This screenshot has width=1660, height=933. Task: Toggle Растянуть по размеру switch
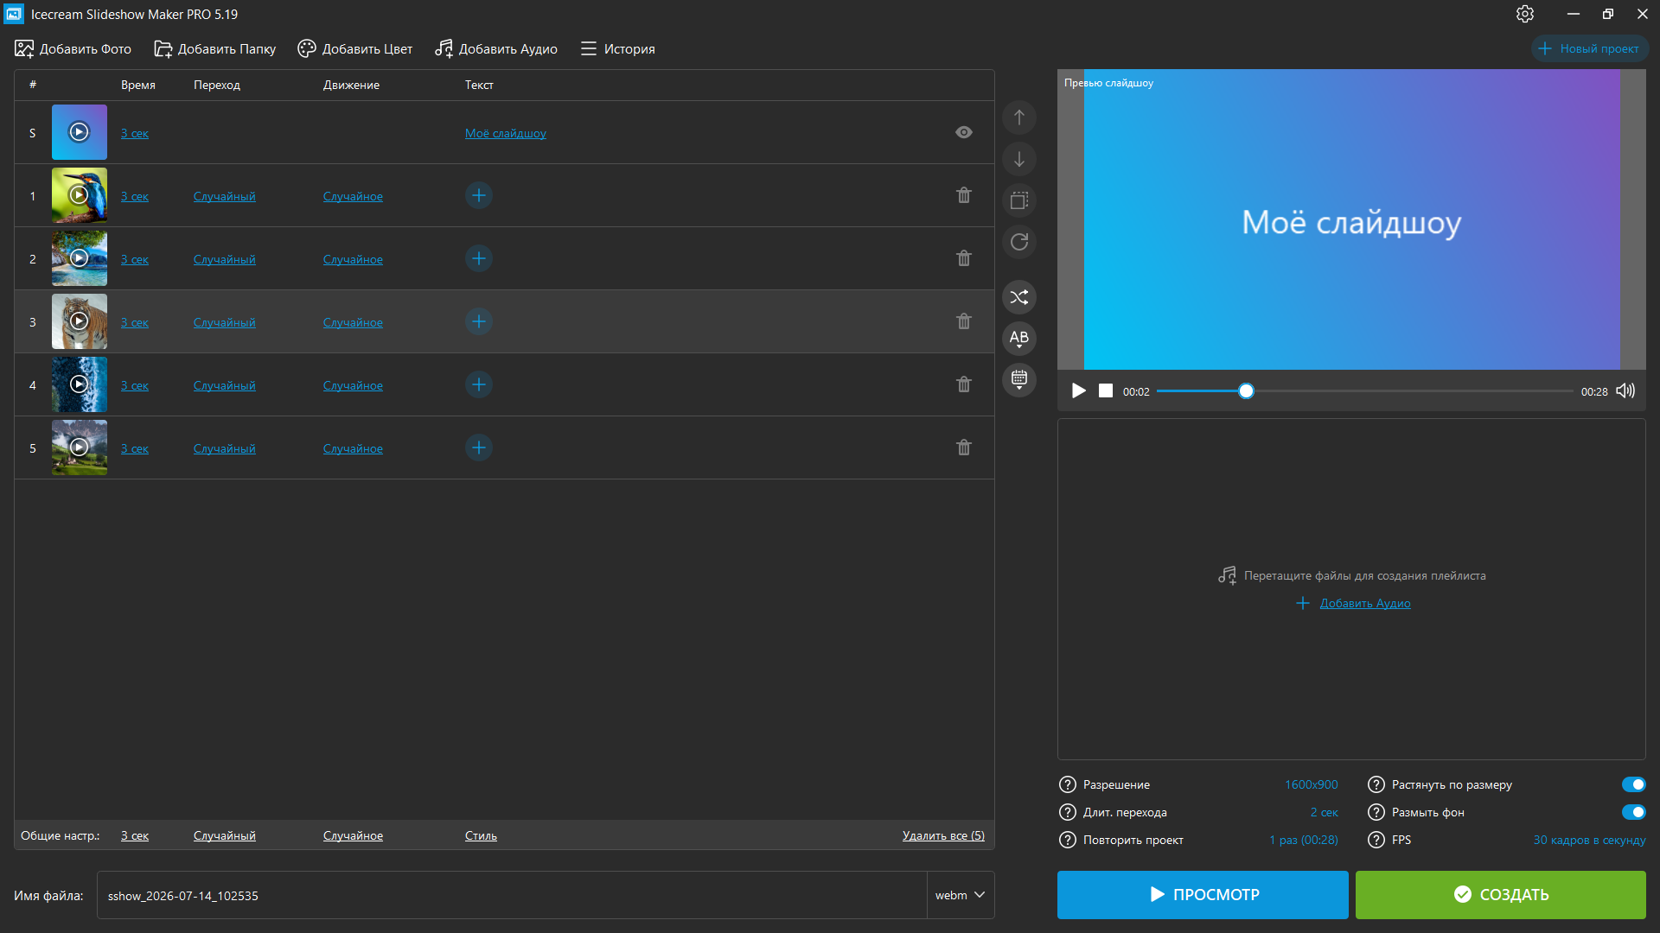1634,784
